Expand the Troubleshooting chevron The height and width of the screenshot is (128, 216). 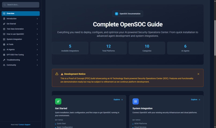(37, 60)
